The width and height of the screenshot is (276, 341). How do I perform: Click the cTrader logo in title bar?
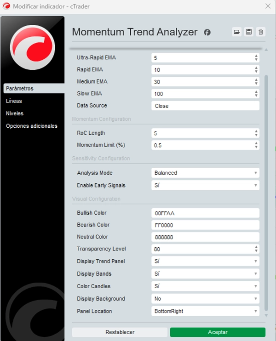pyautogui.click(x=6, y=6)
